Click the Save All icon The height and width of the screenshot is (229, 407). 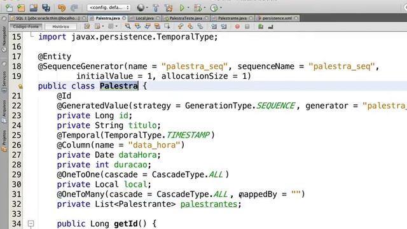[46, 8]
